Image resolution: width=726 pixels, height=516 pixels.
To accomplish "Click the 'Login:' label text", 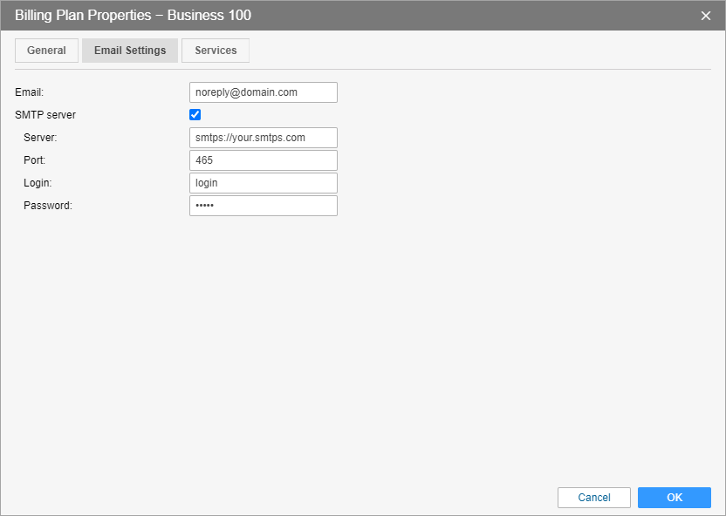I will pyautogui.click(x=38, y=183).
